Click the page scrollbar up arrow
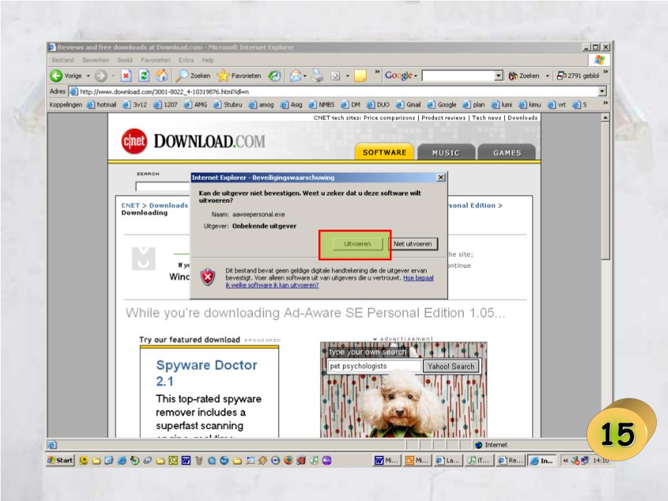The width and height of the screenshot is (668, 501). [605, 117]
